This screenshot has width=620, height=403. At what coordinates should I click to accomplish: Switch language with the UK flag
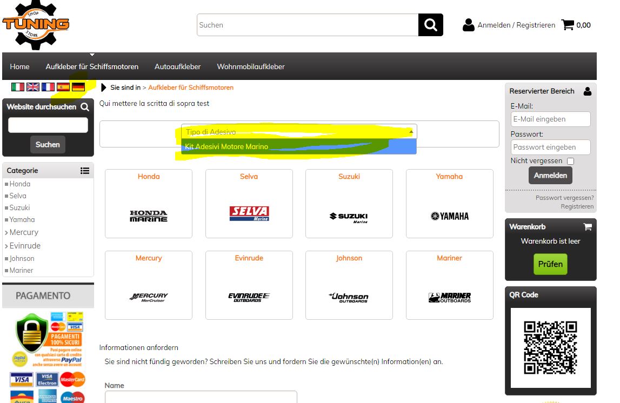tap(33, 87)
